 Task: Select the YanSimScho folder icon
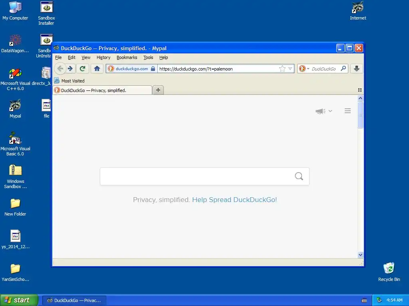[x=15, y=273]
